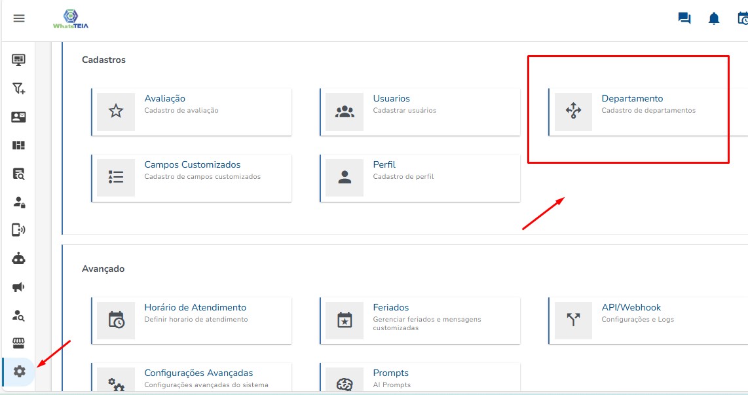The height and width of the screenshot is (395, 748).
Task: Go to Avaliação card
Action: tap(191, 111)
